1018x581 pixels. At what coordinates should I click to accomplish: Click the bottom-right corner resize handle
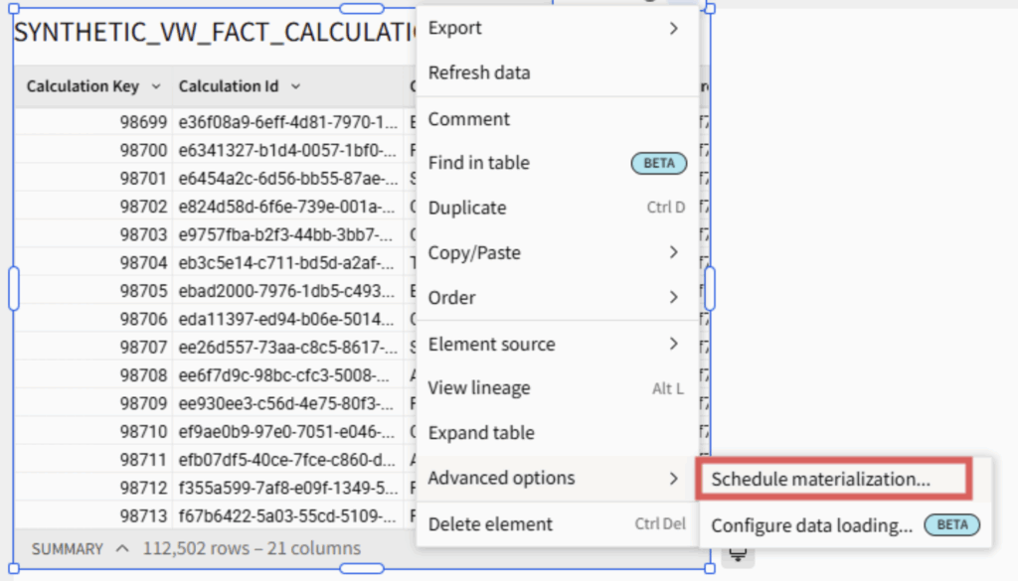710,569
